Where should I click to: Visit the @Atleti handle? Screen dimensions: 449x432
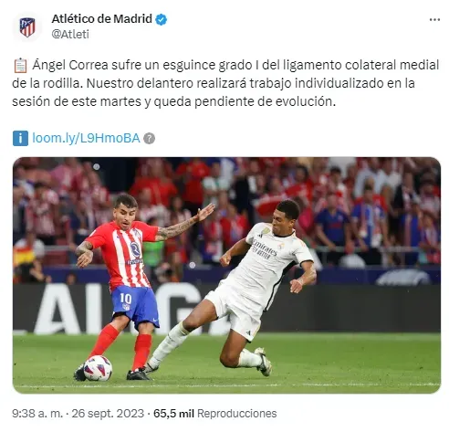[70, 34]
